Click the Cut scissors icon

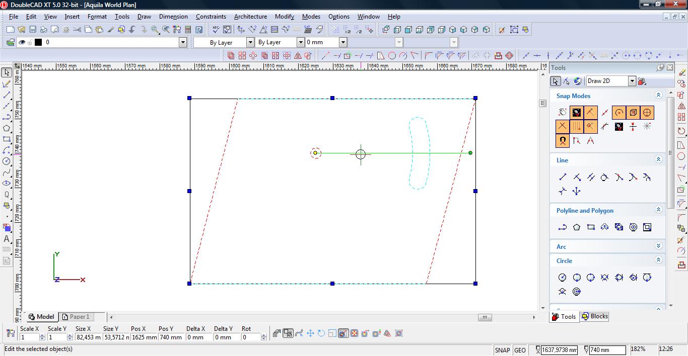pyautogui.click(x=77, y=30)
